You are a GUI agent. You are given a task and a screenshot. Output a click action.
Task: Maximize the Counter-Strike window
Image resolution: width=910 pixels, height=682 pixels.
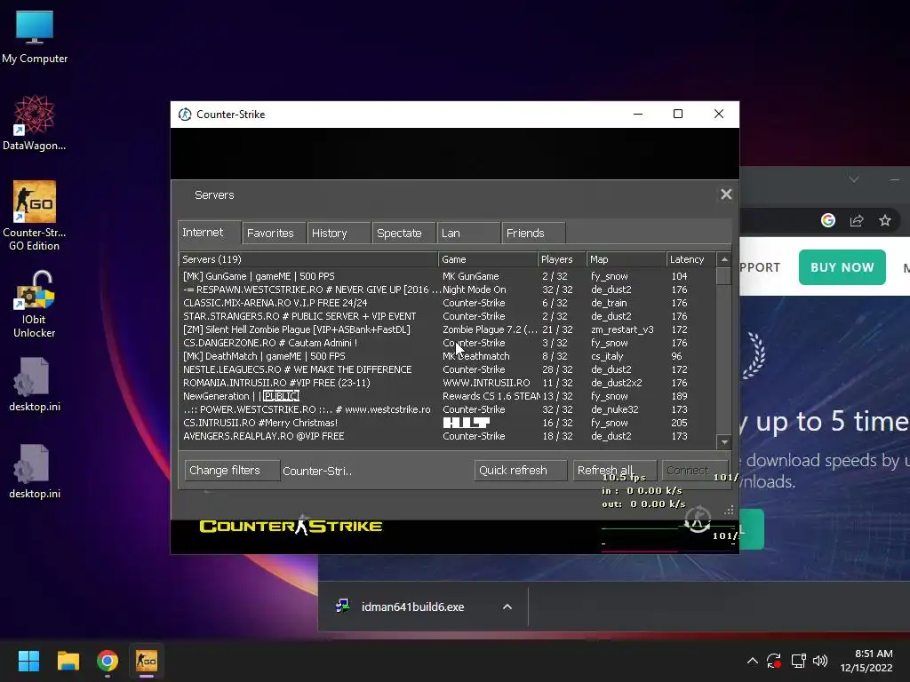(678, 114)
